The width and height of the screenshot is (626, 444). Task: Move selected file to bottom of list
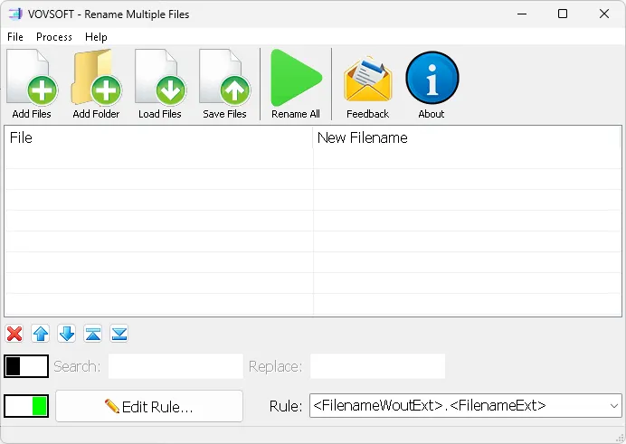point(119,334)
